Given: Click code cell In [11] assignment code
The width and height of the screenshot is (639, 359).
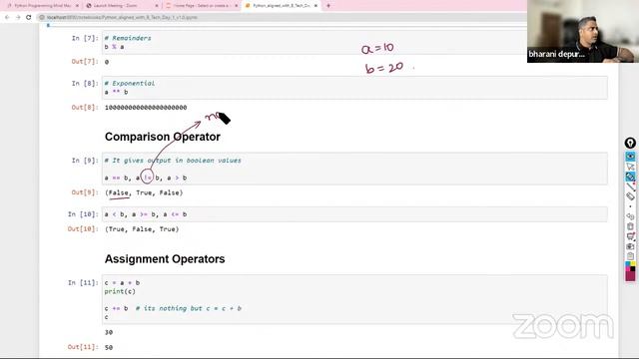Looking at the screenshot, I should [x=354, y=299].
